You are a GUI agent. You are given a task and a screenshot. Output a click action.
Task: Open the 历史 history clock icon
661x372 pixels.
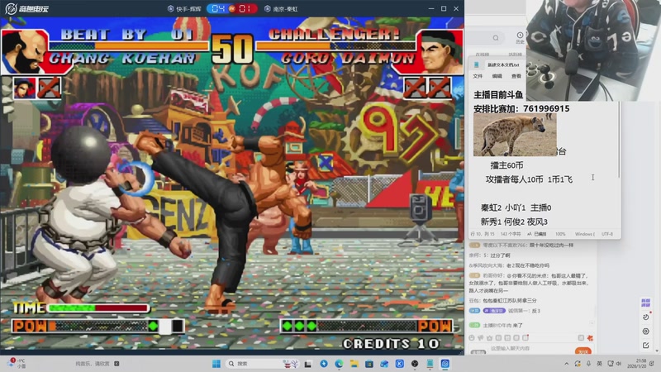point(520,37)
